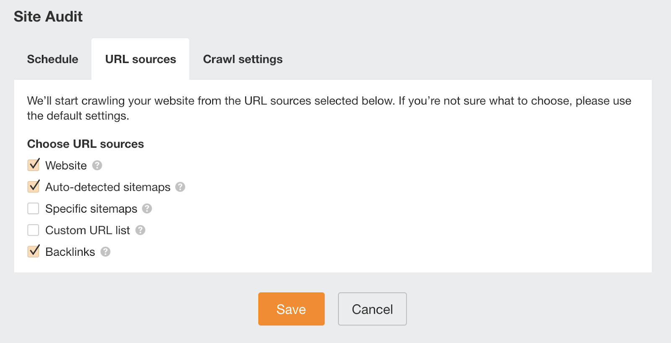Click the question mark next to Custom URL list

pyautogui.click(x=140, y=230)
